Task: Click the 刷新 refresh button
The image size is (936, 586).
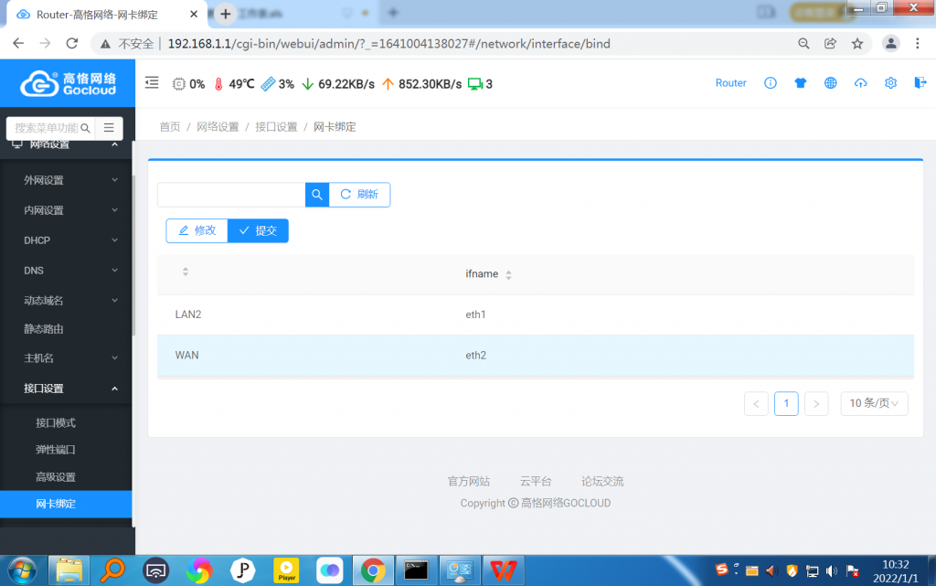Action: click(x=359, y=195)
